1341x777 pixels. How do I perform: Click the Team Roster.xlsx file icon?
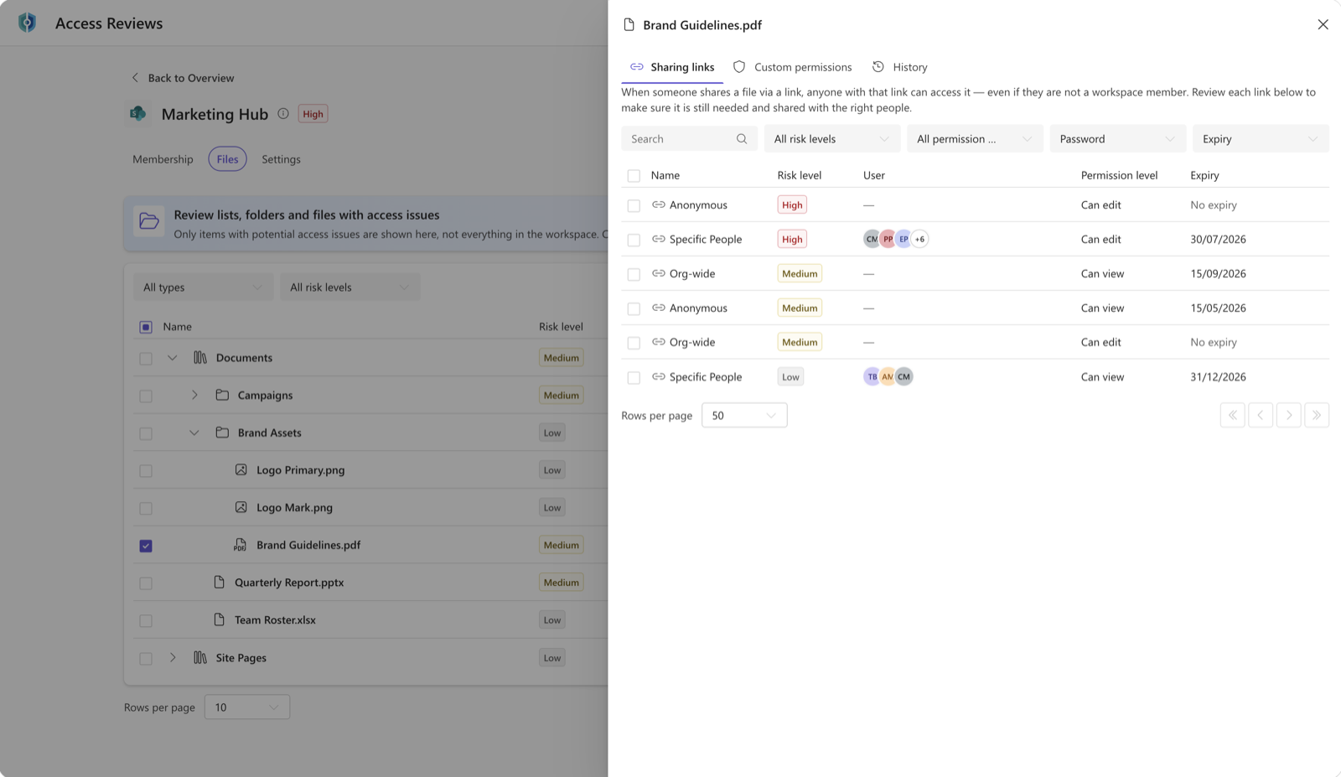[220, 619]
